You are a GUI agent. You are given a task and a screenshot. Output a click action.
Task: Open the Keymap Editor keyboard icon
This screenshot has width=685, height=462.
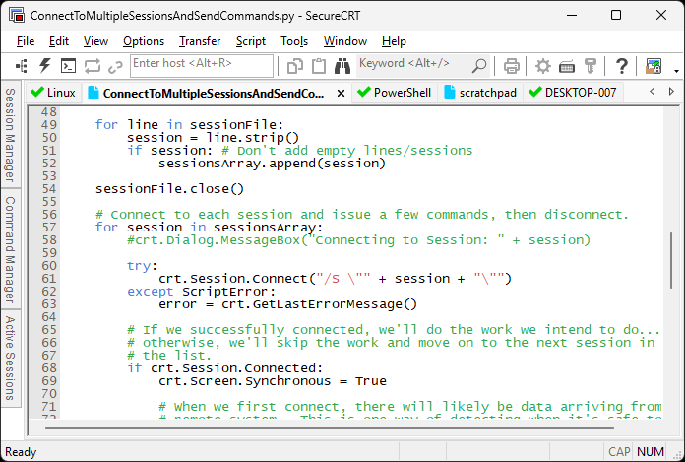(x=567, y=66)
